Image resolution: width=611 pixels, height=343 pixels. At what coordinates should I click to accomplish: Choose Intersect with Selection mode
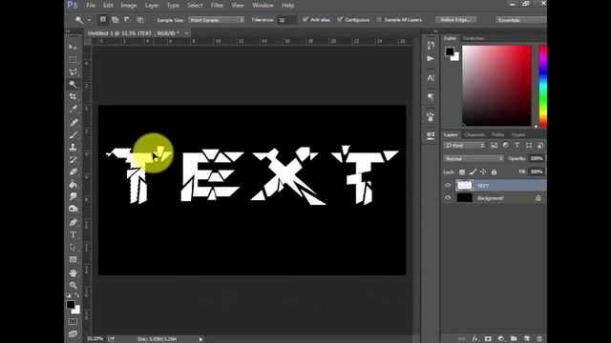click(140, 19)
